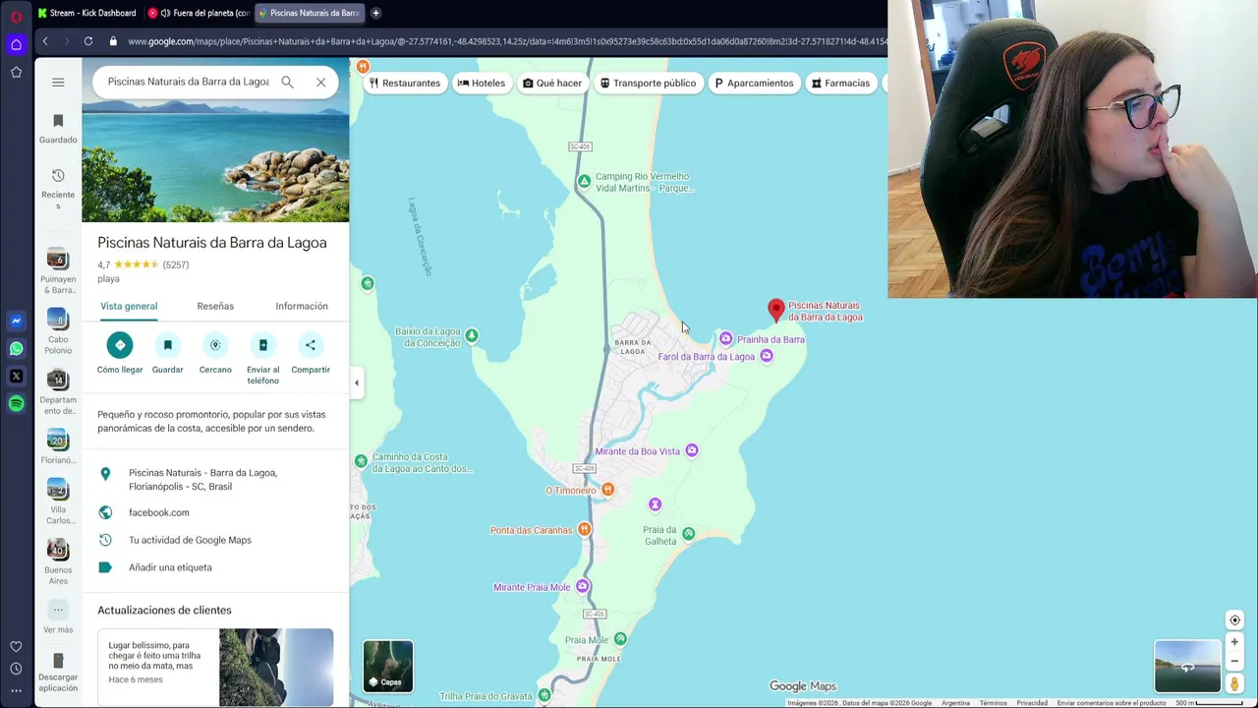Filter map by Restaurantes

click(x=405, y=83)
